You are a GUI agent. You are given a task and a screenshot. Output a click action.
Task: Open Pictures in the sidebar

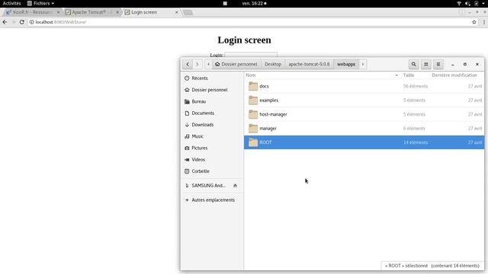212,148
